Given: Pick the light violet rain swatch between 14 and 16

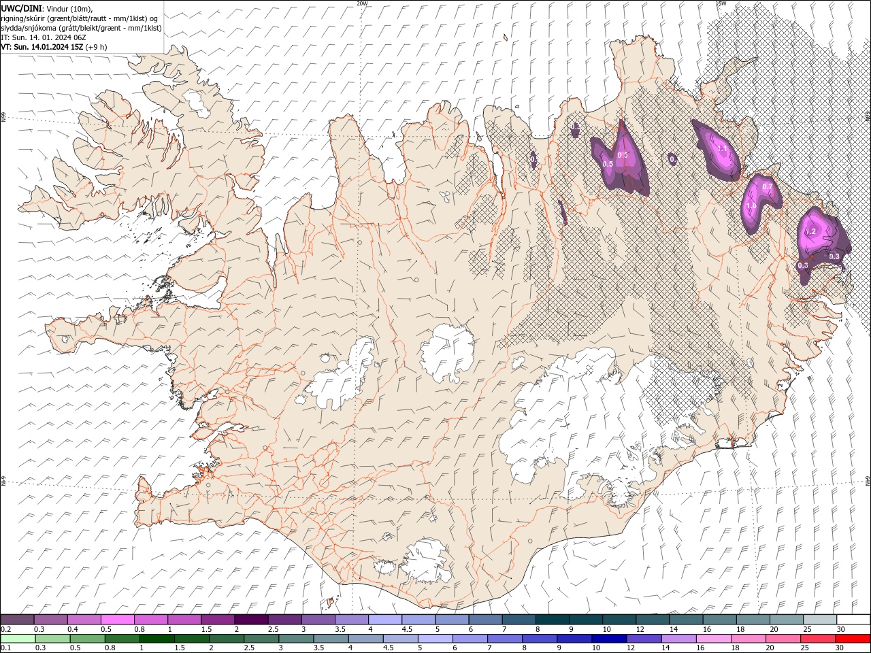Looking at the screenshot, I should click(x=679, y=639).
